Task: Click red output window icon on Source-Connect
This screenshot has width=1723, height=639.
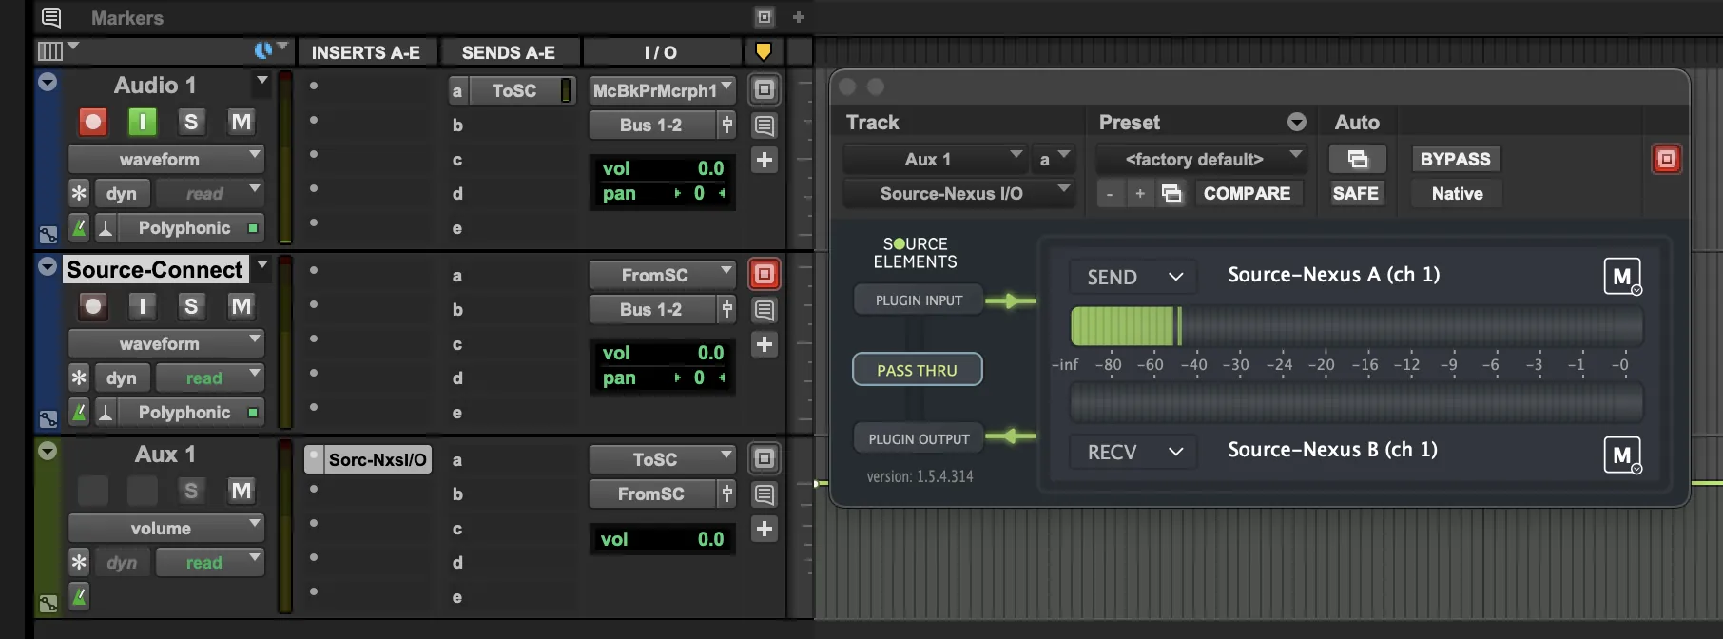Action: (x=764, y=274)
